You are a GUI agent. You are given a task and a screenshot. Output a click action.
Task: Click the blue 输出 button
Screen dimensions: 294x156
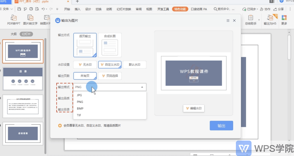click(x=221, y=125)
